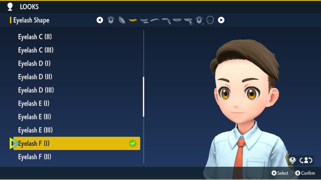Open the eyebrow shape category icon
321x180 pixels.
pyautogui.click(x=155, y=20)
